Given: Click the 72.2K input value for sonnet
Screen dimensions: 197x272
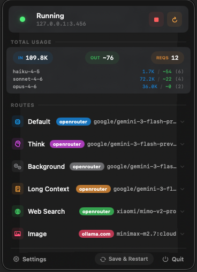Looking at the screenshot, I should point(147,79).
